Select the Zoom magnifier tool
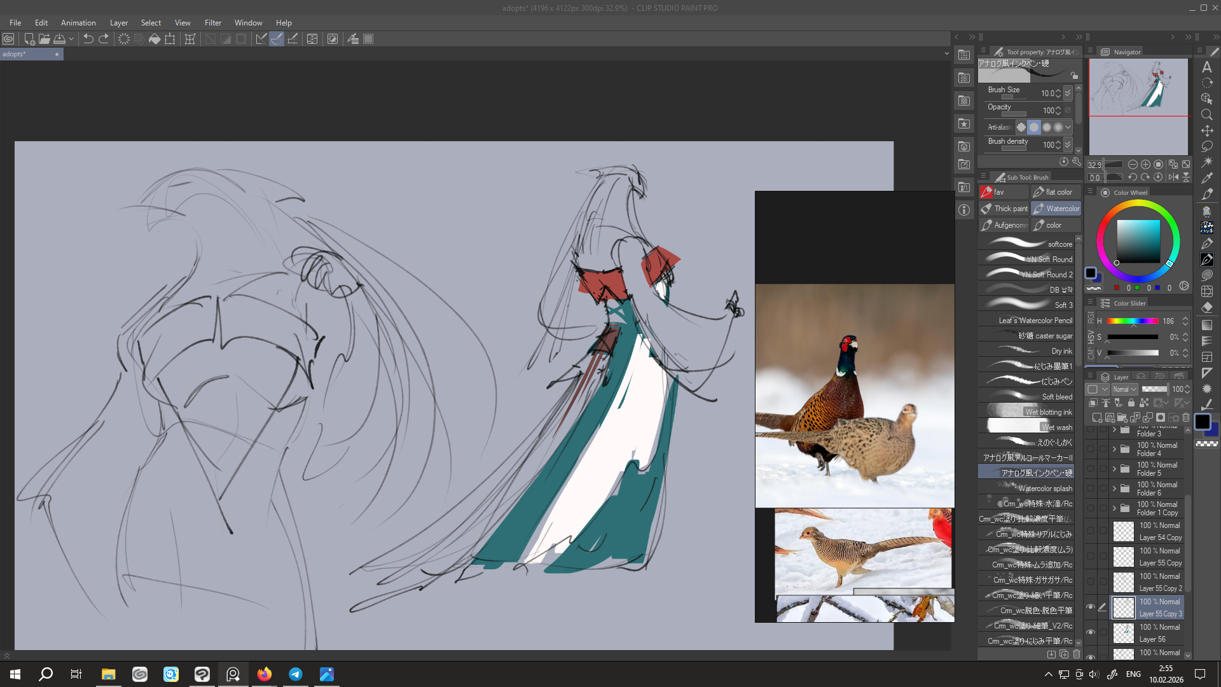1221x687 pixels. pyautogui.click(x=1207, y=115)
